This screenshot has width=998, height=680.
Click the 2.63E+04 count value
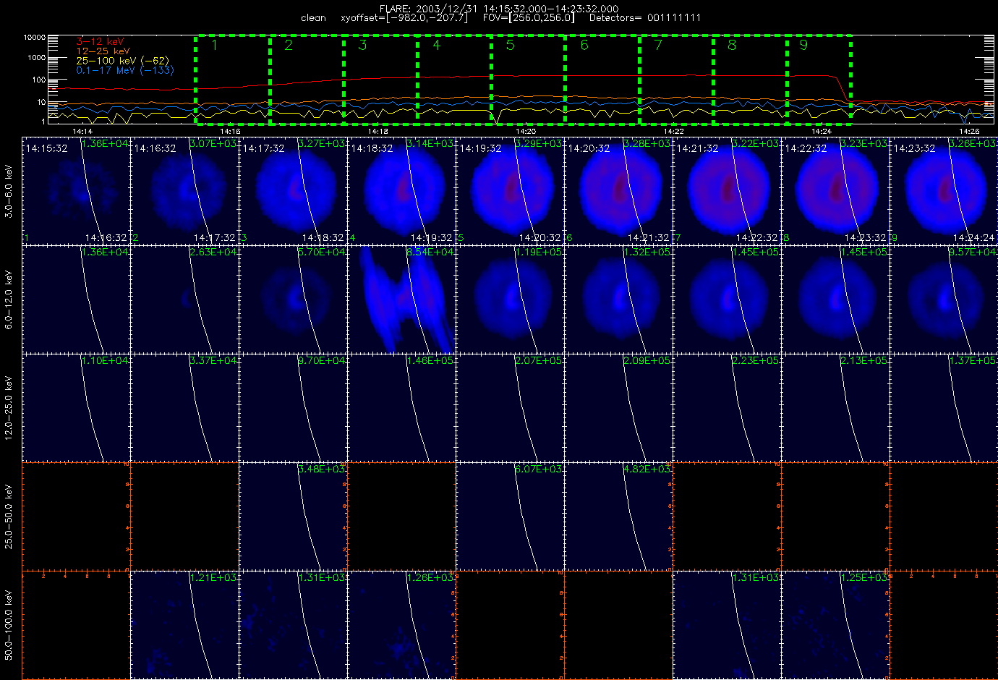tap(213, 252)
